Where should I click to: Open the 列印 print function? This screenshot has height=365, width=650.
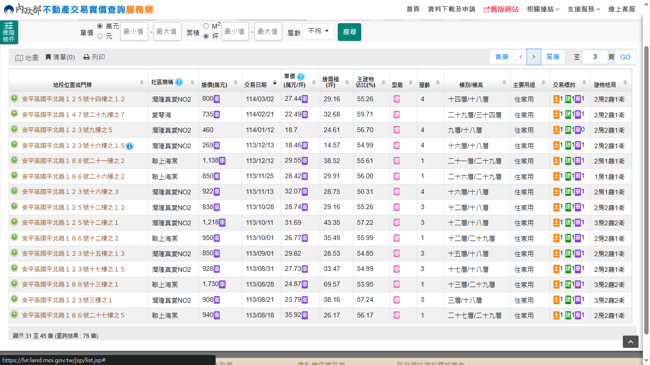coord(94,58)
